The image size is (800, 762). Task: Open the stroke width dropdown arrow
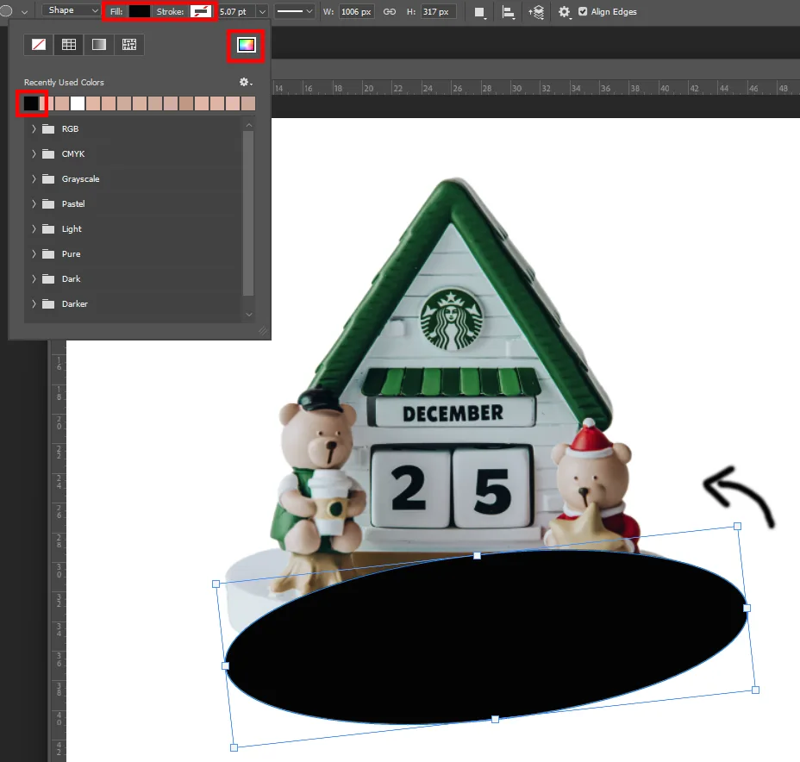(x=262, y=12)
